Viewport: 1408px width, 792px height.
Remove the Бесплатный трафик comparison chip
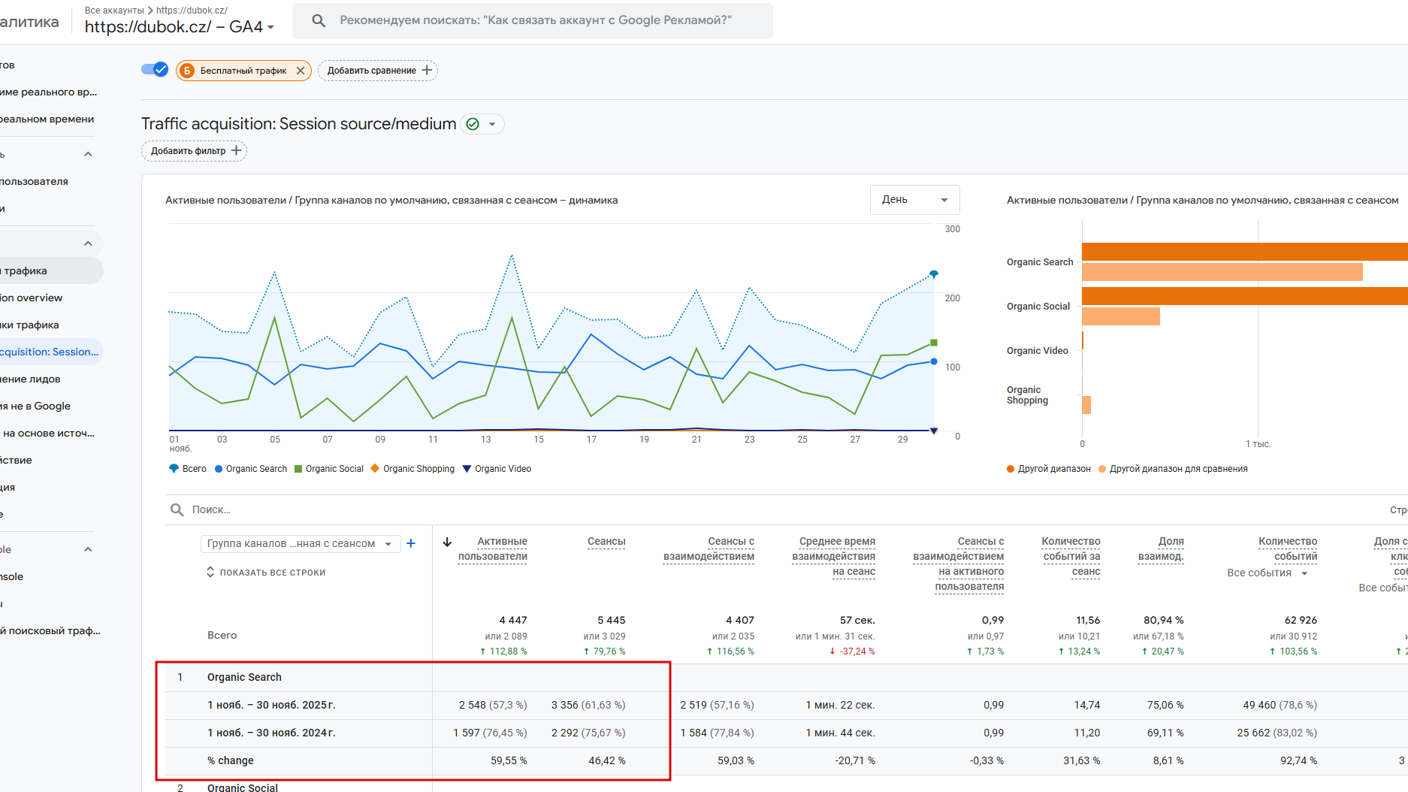coord(301,71)
